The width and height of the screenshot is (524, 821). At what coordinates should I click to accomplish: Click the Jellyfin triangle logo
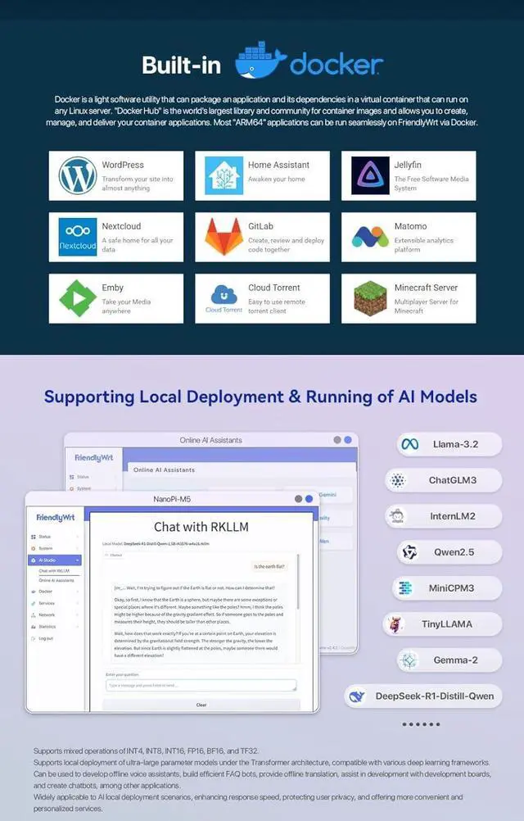[370, 175]
